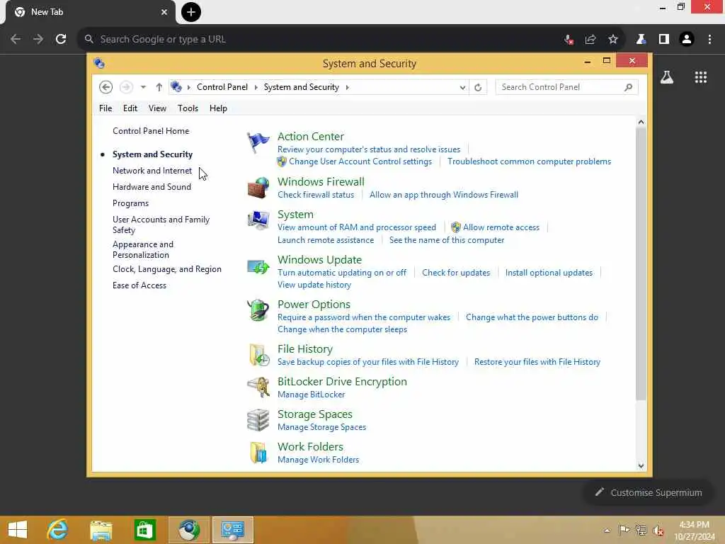
Task: Open Network and Internet category
Action: [152, 171]
